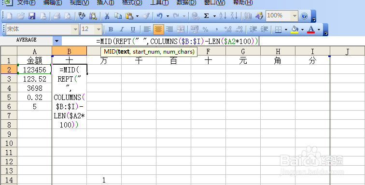Run the Spelling check icon
This screenshot has height=185, width=365.
(x=82, y=16)
